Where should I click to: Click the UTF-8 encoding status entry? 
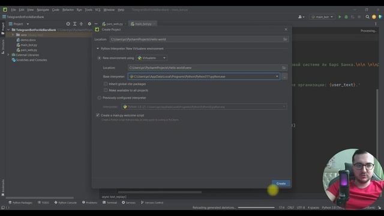pos(301,208)
